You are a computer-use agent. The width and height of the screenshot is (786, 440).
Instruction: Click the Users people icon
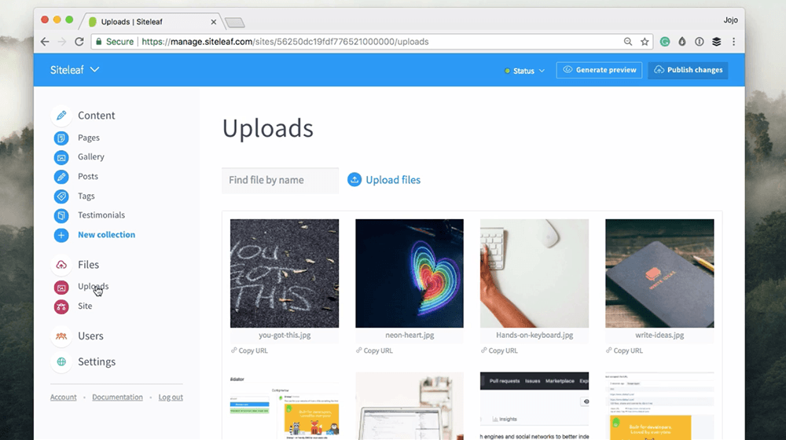pos(61,335)
